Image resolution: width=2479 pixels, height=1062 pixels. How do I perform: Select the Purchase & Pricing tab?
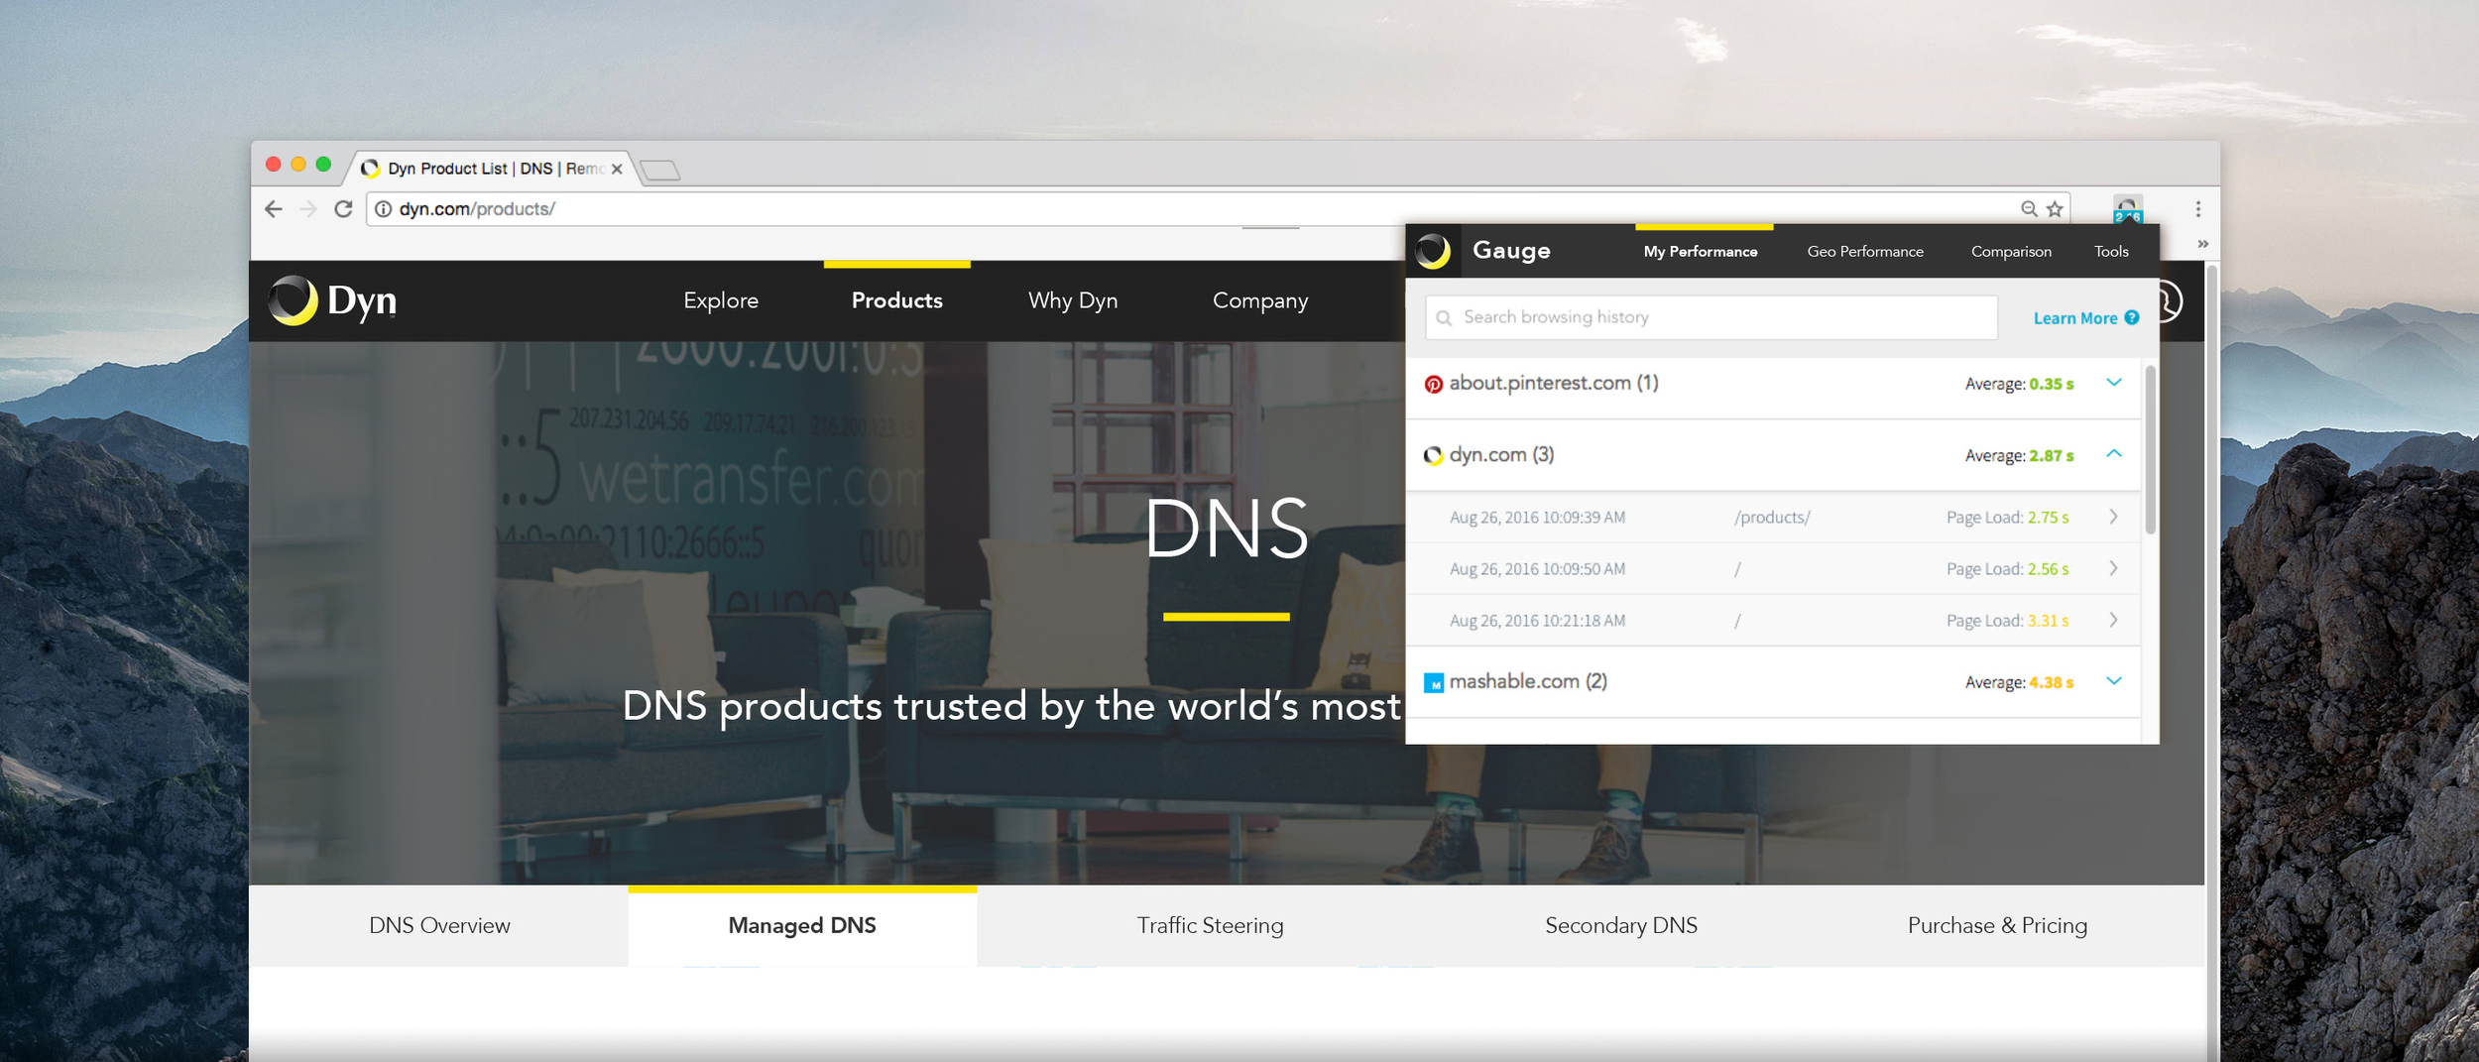(x=1997, y=926)
